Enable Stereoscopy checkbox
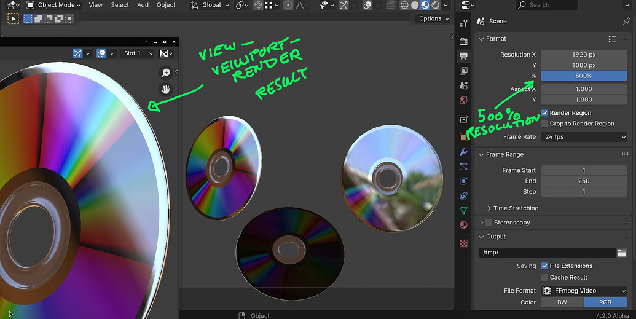 click(489, 223)
